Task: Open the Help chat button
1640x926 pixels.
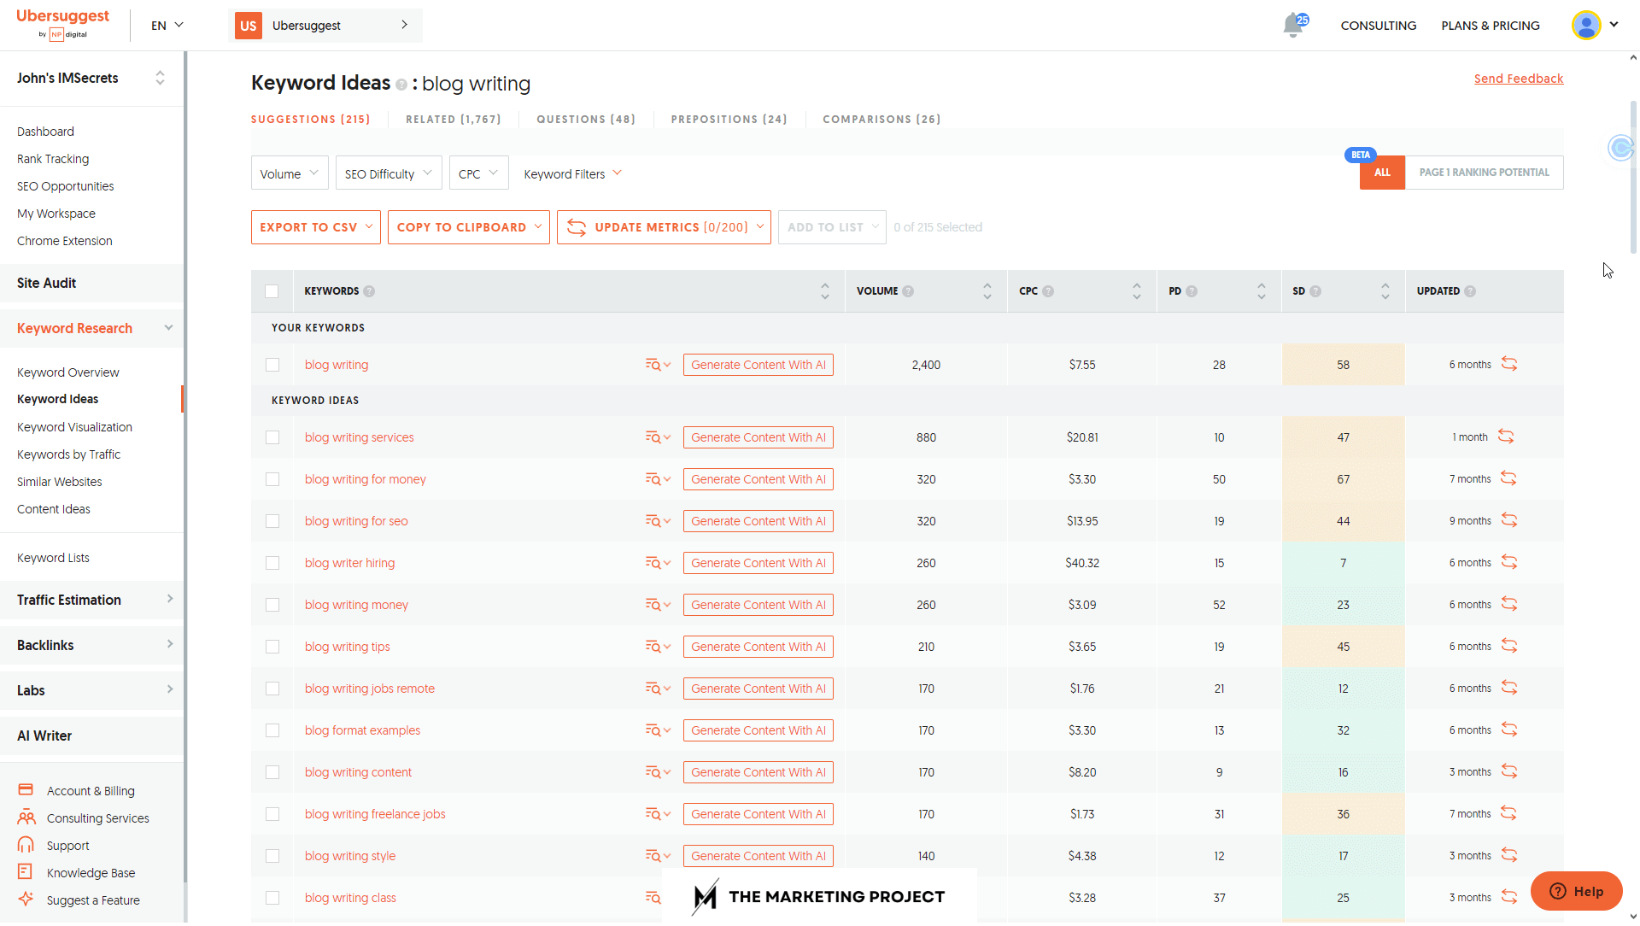Action: [x=1576, y=892]
